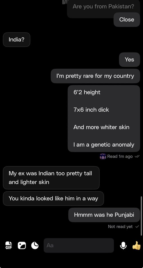The height and width of the screenshot is (268, 143).
Task: Send a thumbs up emoji
Action: tap(136, 245)
